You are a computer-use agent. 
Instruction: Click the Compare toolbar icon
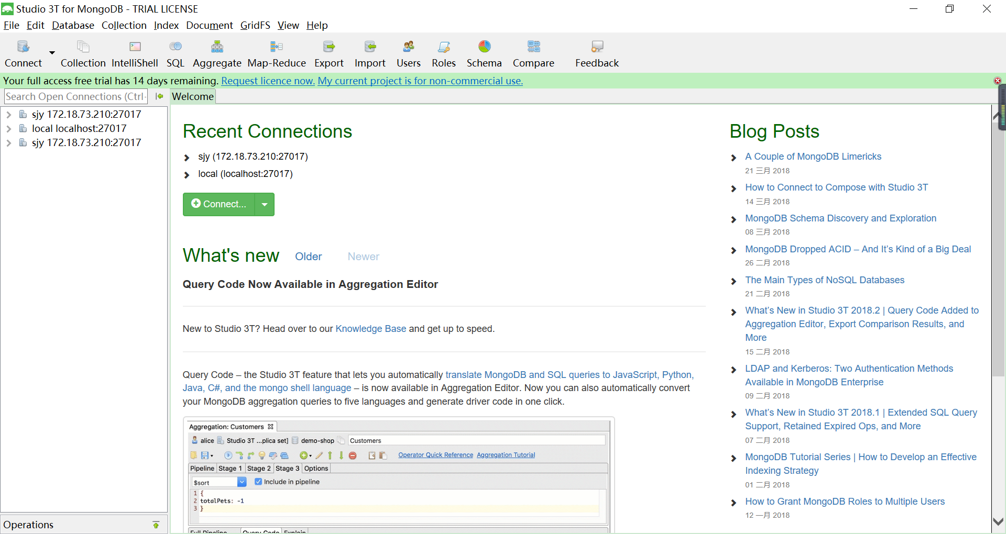coord(533,54)
